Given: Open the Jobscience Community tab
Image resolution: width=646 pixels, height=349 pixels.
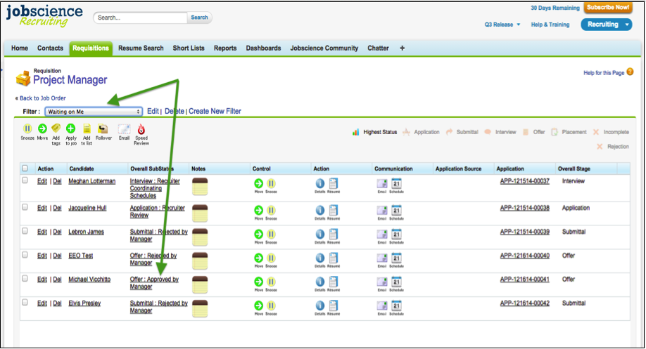Looking at the screenshot, I should pos(324,48).
